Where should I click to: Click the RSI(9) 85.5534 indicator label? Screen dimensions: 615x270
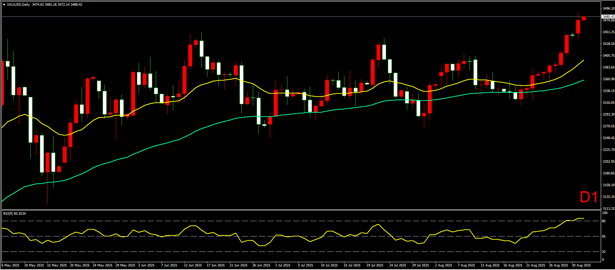click(15, 214)
